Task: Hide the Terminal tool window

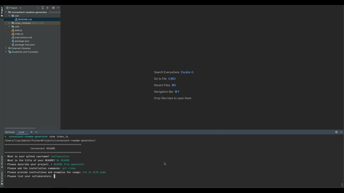Action: [341, 132]
